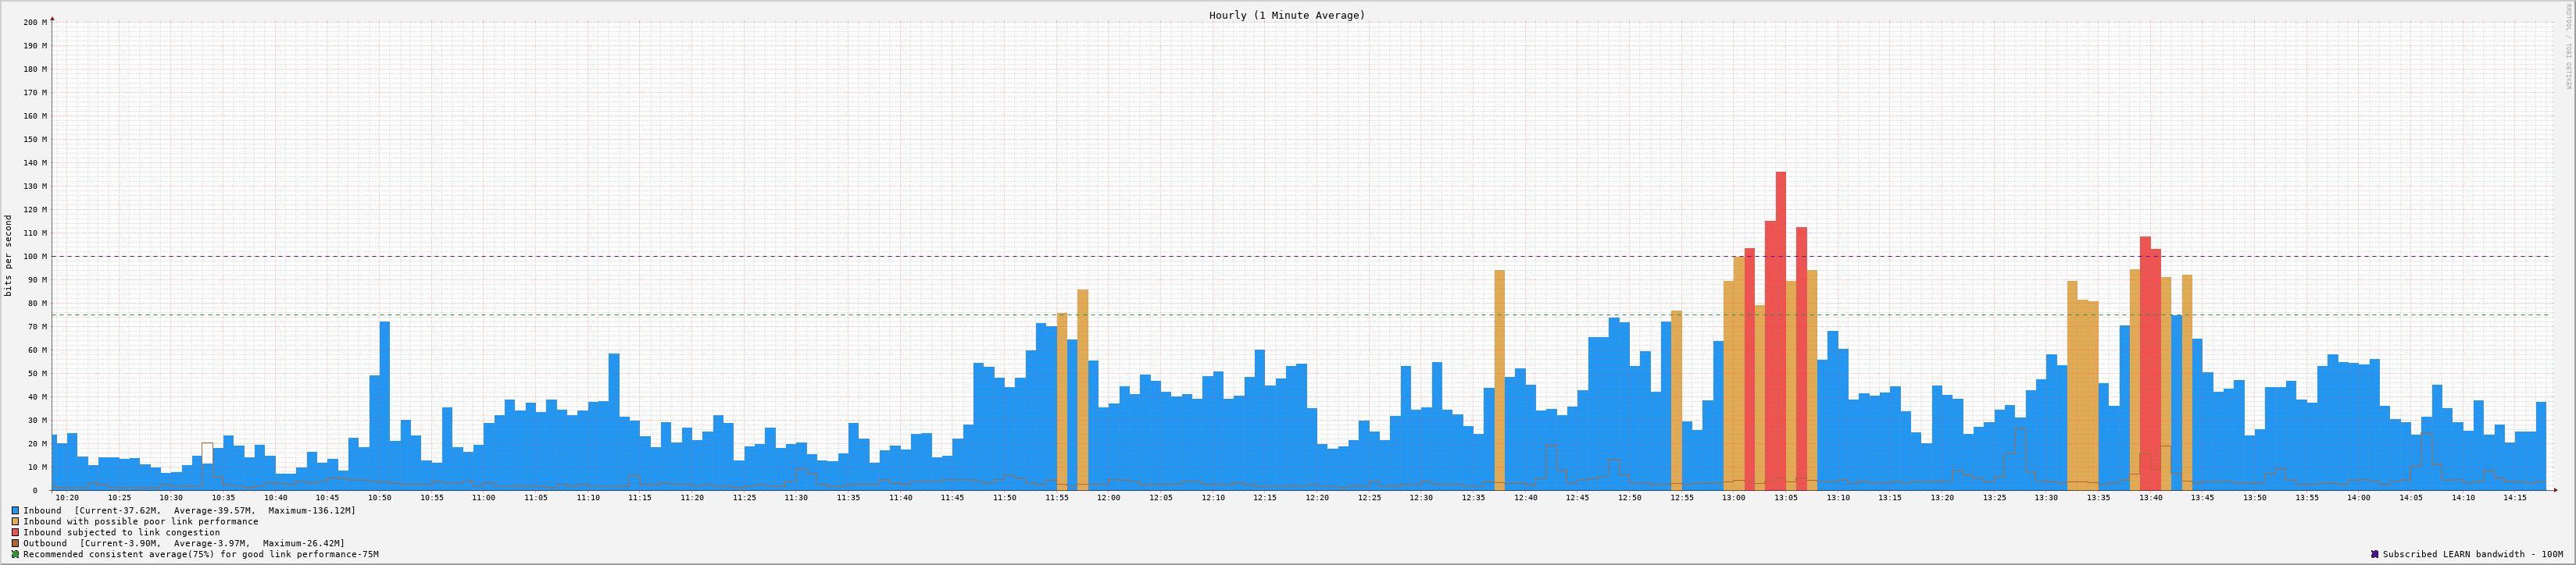Click the Hourly (1 Minute Average) title
The image size is (2576, 565).
pos(1287,15)
